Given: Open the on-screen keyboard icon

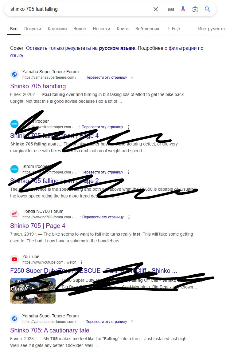Looking at the screenshot, I should (171, 9).
